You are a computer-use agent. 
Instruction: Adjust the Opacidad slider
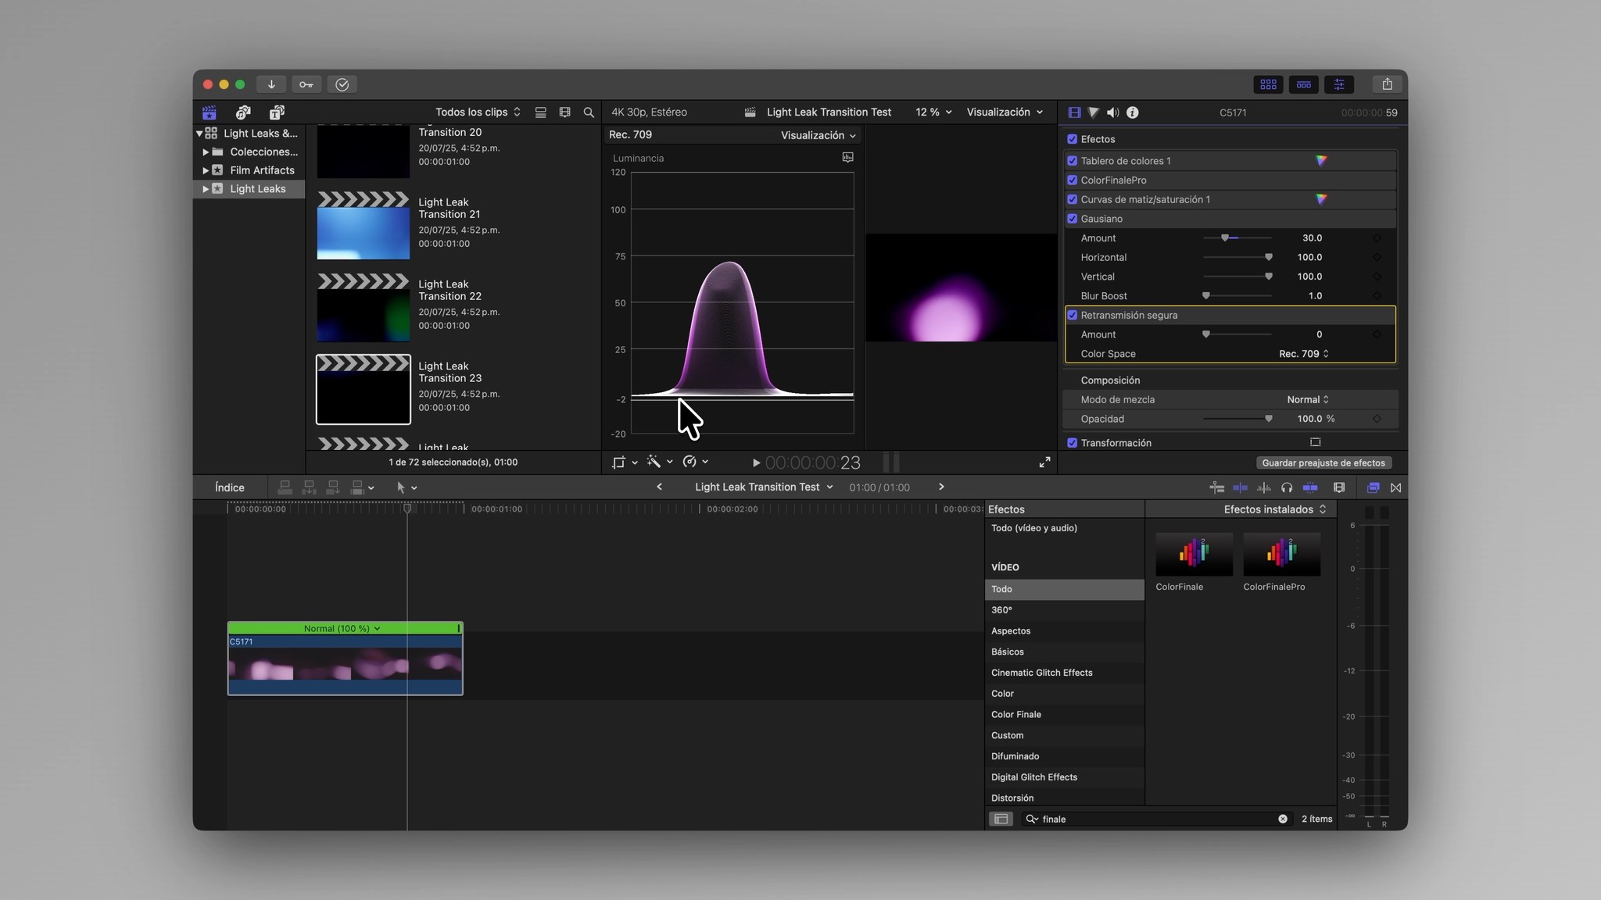1268,420
